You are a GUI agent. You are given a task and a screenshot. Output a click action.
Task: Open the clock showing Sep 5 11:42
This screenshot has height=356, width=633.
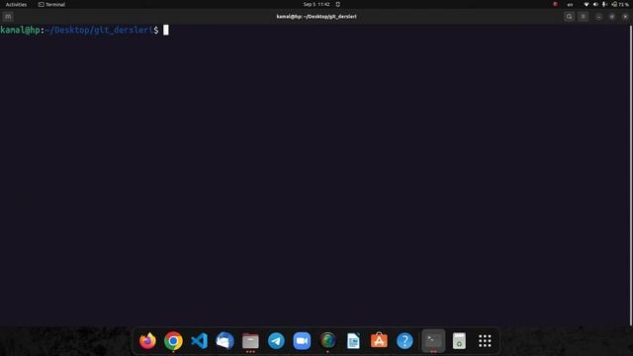[x=316, y=4]
